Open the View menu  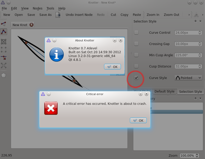[25, 8]
